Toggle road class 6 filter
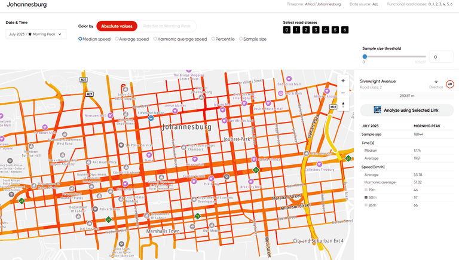459x260 pixels. 345,30
